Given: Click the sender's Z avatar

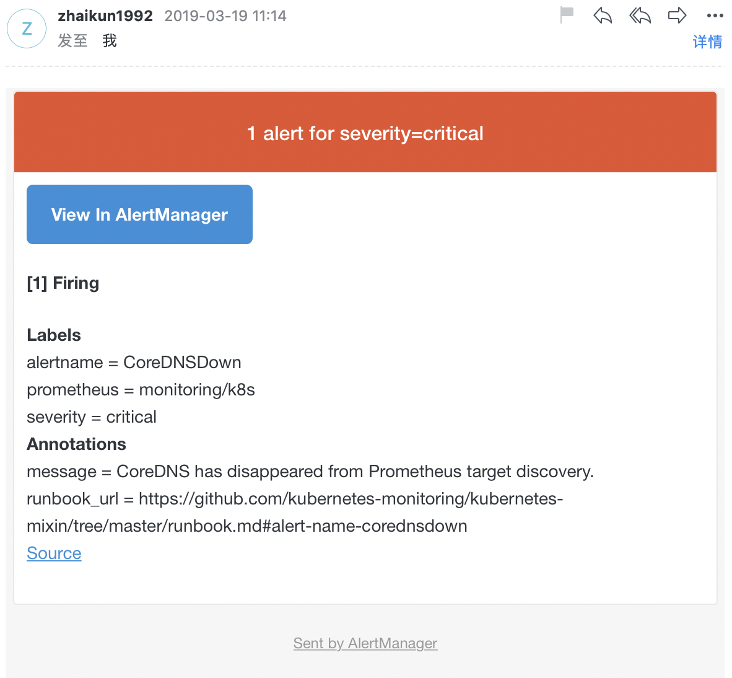Looking at the screenshot, I should click(27, 29).
